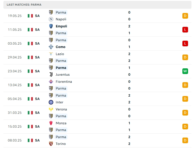The height and width of the screenshot is (148, 194).
Task: Open the loss badge for the Empoli match
Action: point(185,30)
